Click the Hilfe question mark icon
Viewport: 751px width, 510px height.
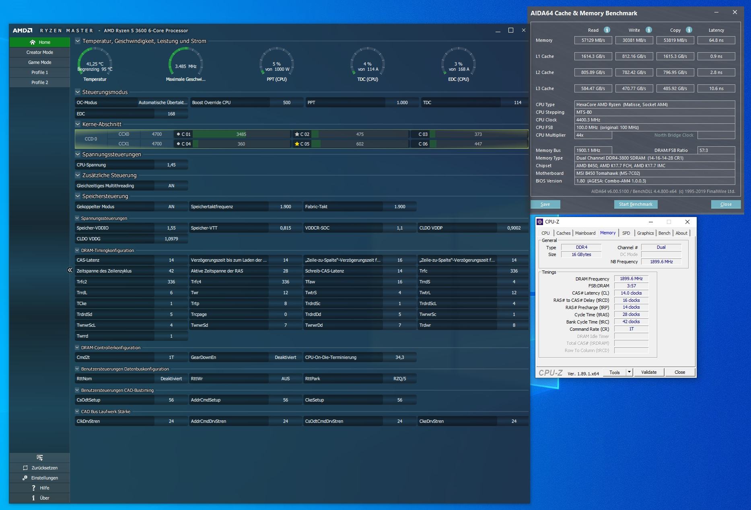[x=33, y=488]
